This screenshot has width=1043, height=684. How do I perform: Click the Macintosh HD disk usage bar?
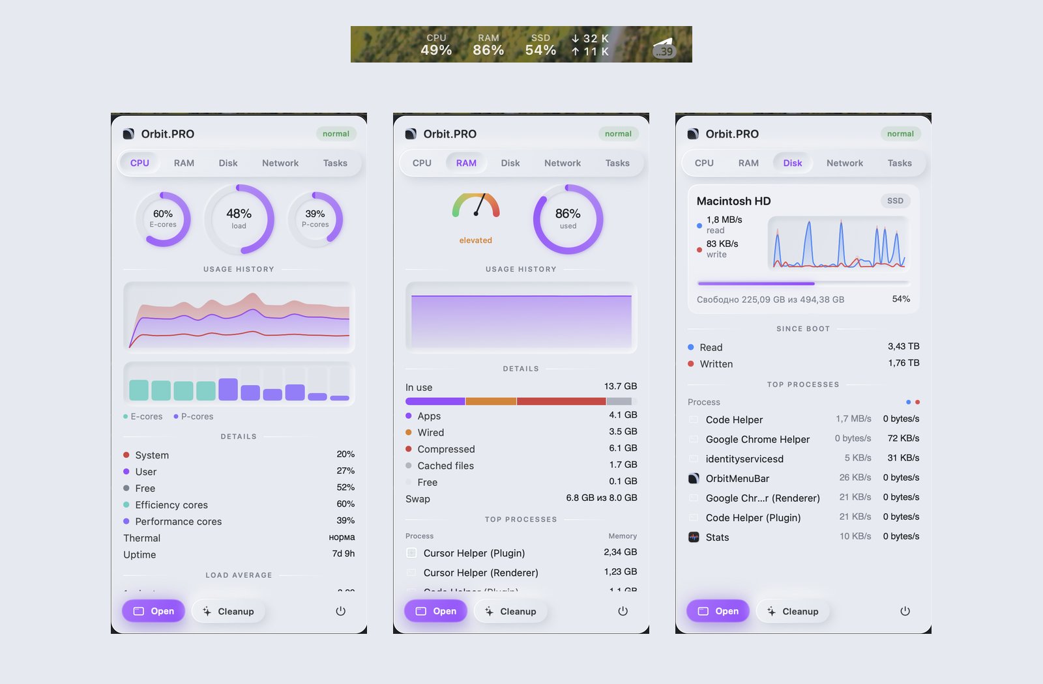803,283
